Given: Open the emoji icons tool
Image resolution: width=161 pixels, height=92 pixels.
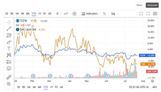Looking at the screenshot, I should pyautogui.click(x=9, y=68).
